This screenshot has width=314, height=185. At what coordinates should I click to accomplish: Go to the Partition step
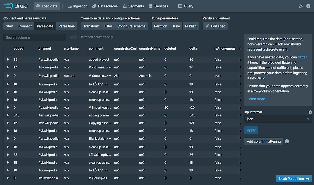[160, 26]
